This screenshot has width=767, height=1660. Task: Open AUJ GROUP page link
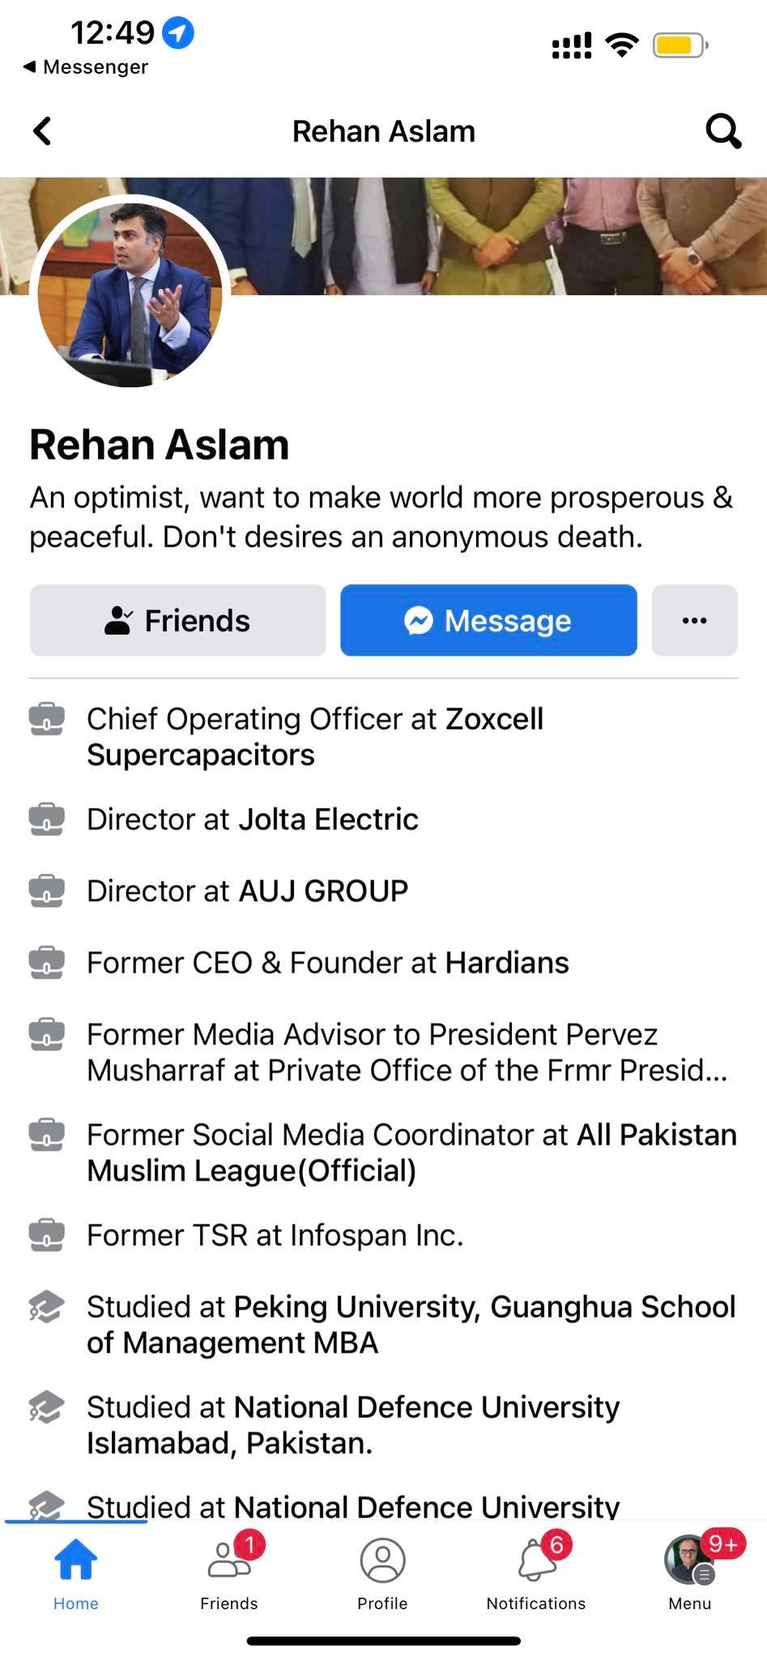[323, 891]
